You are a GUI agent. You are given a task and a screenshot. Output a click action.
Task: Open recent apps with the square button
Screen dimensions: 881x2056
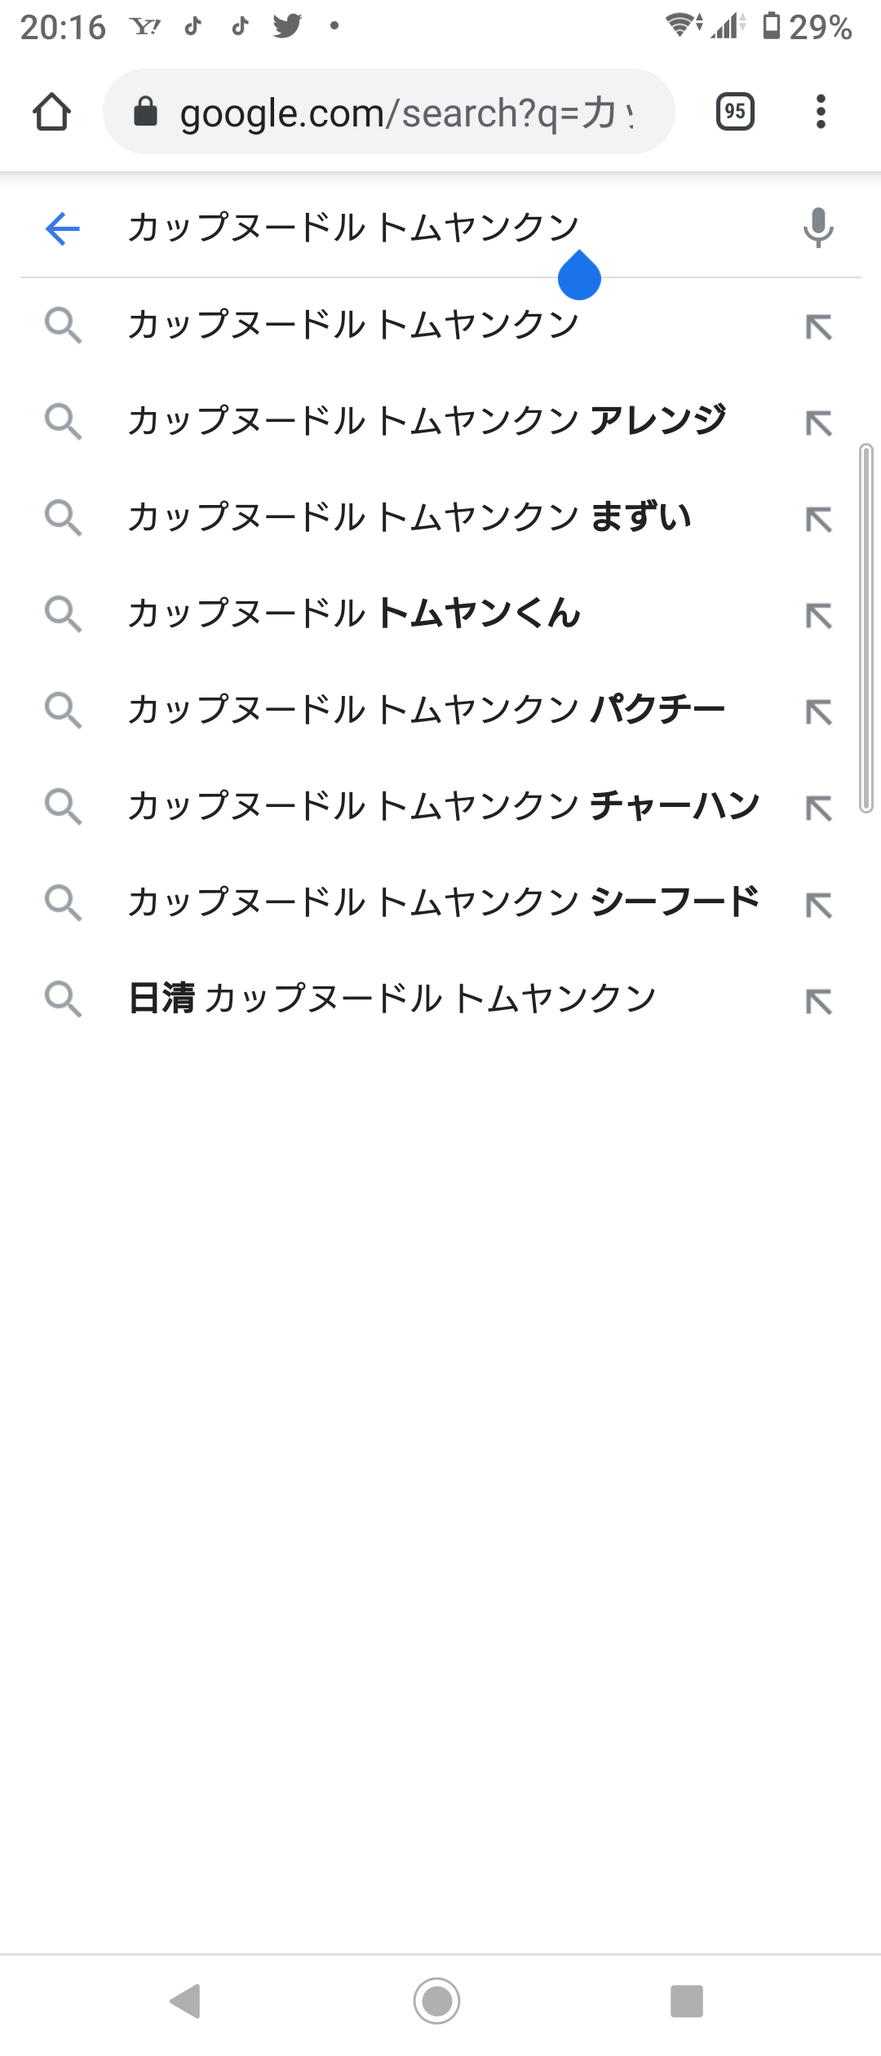pos(686,2001)
